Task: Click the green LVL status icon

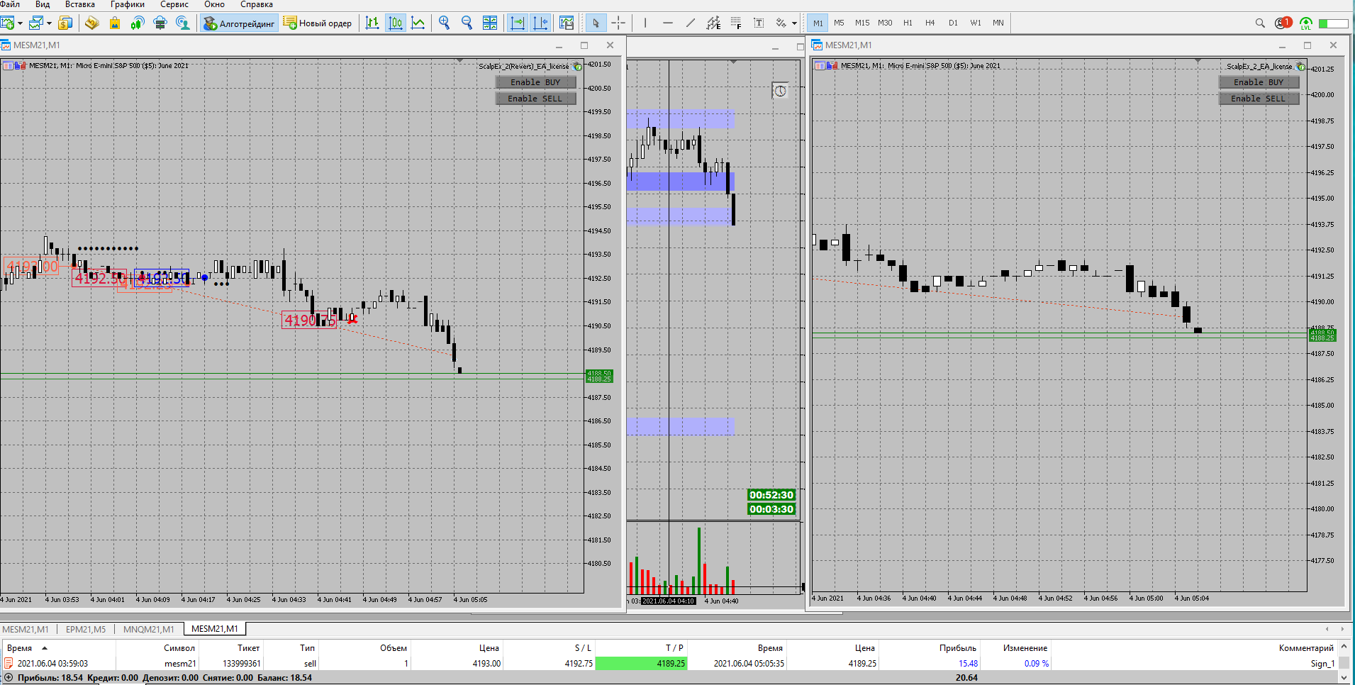Action: (x=1306, y=23)
